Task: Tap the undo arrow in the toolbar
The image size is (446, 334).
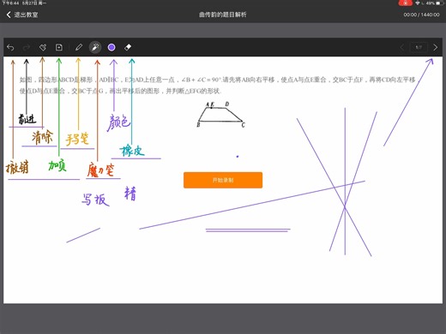Action: [10, 47]
